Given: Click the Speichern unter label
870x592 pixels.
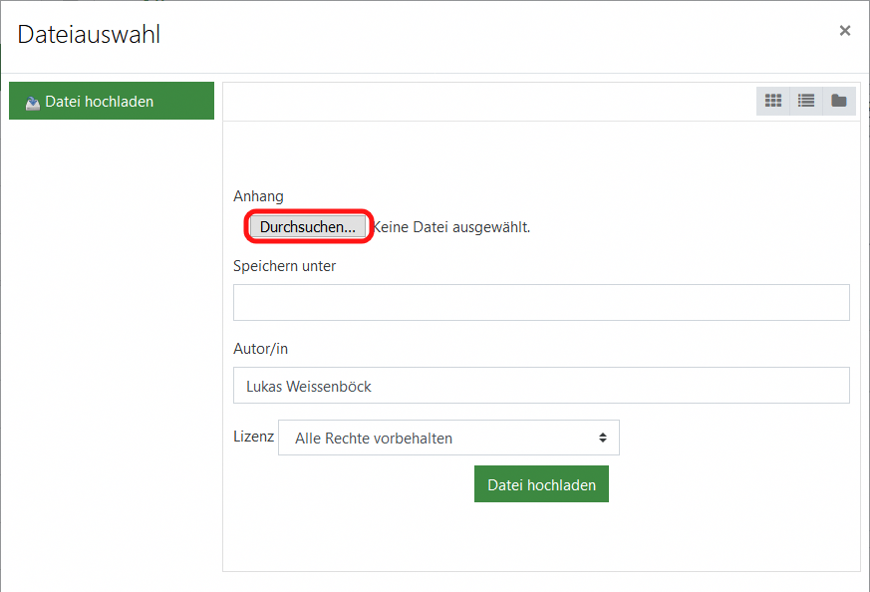Looking at the screenshot, I should click(284, 266).
